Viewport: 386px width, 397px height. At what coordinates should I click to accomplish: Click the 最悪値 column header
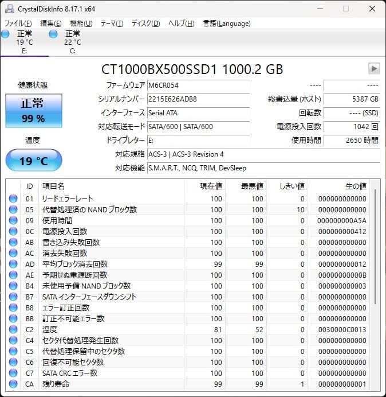246,186
